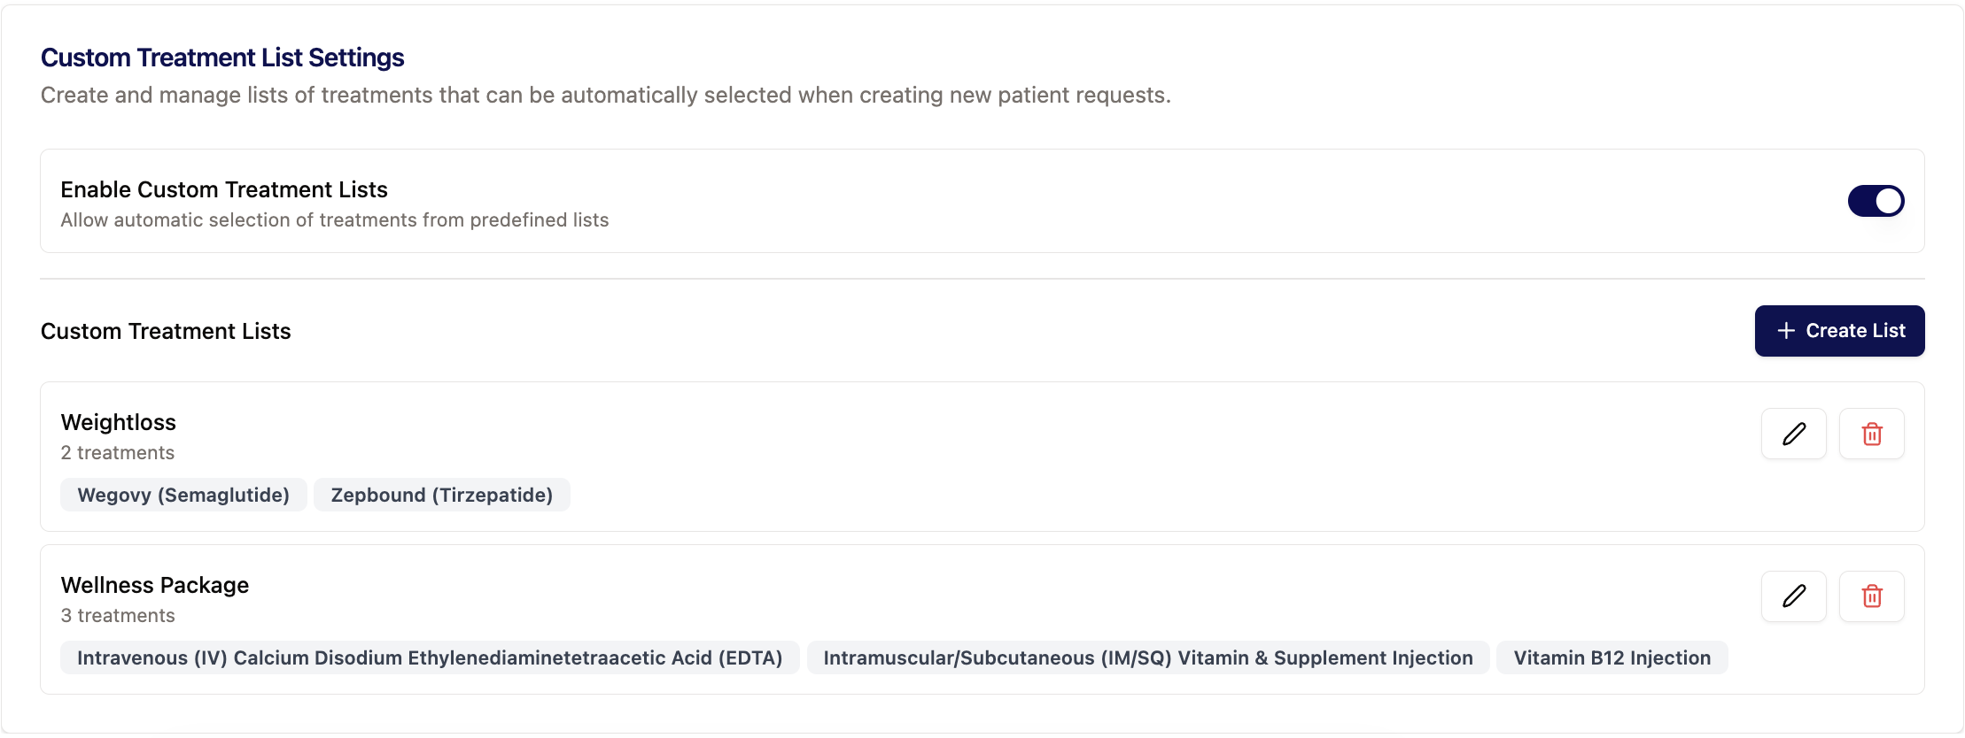The image size is (1965, 738).
Task: Click the "Create and manage lists" description text
Action: [605, 95]
